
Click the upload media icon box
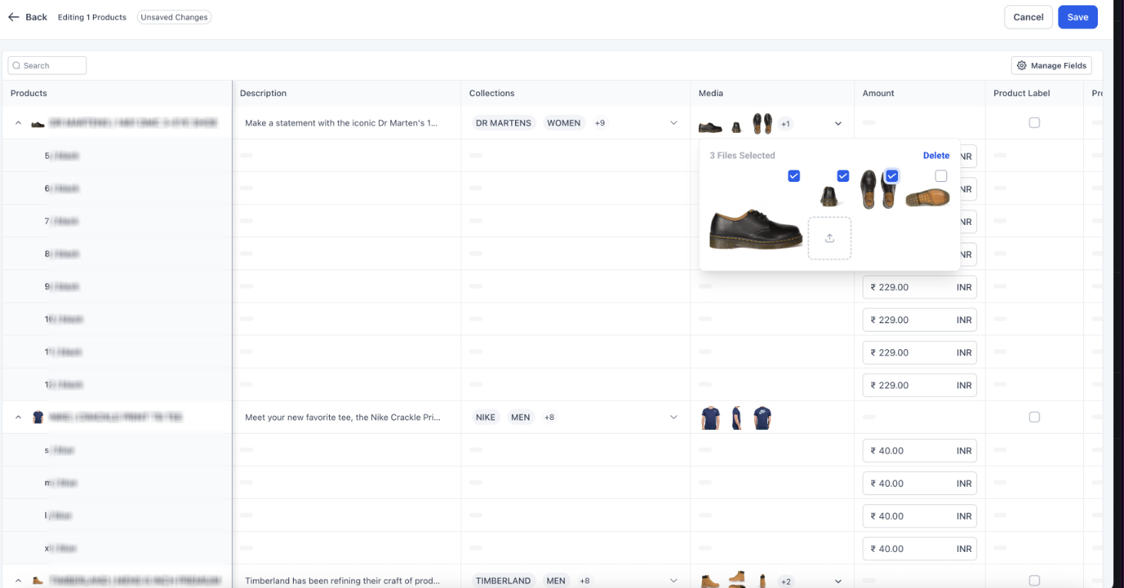[x=830, y=238]
